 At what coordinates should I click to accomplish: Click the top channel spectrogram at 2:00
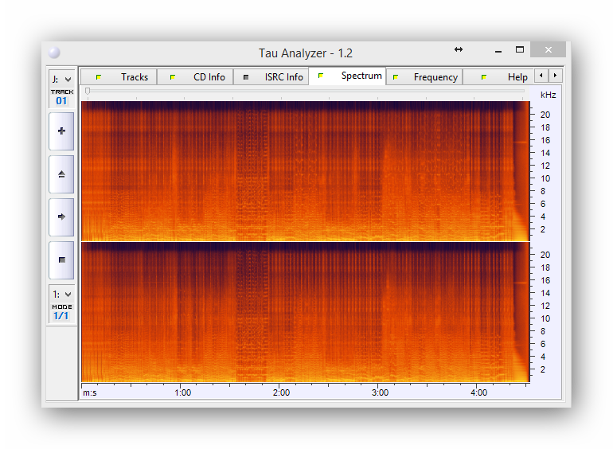[281, 171]
